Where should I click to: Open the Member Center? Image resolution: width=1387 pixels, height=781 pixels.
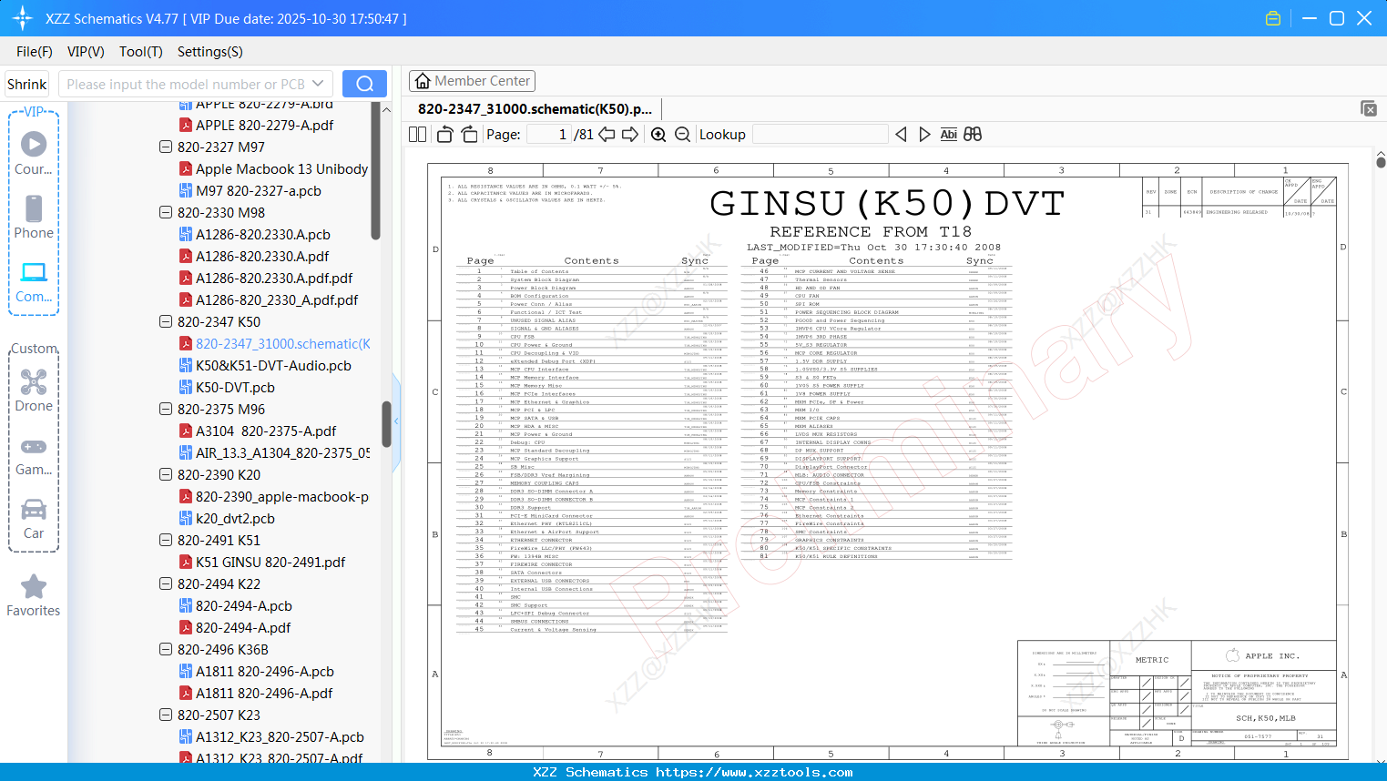(x=473, y=81)
